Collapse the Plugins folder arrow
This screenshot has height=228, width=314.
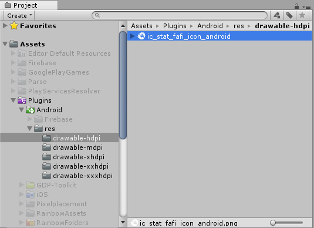(13, 100)
